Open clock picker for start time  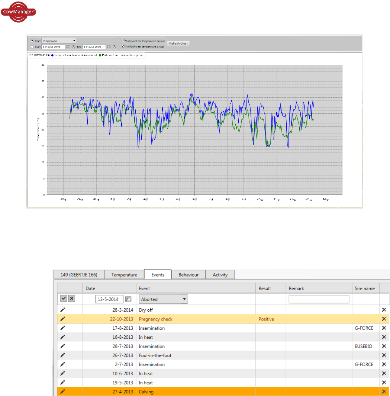click(x=74, y=47)
